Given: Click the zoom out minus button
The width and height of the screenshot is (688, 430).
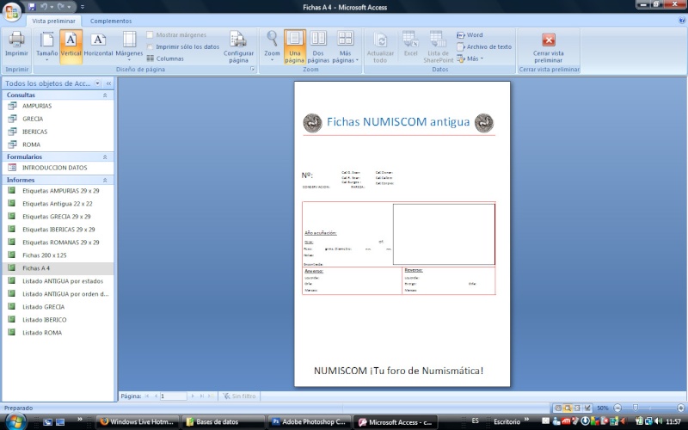Looking at the screenshot, I should click(617, 408).
